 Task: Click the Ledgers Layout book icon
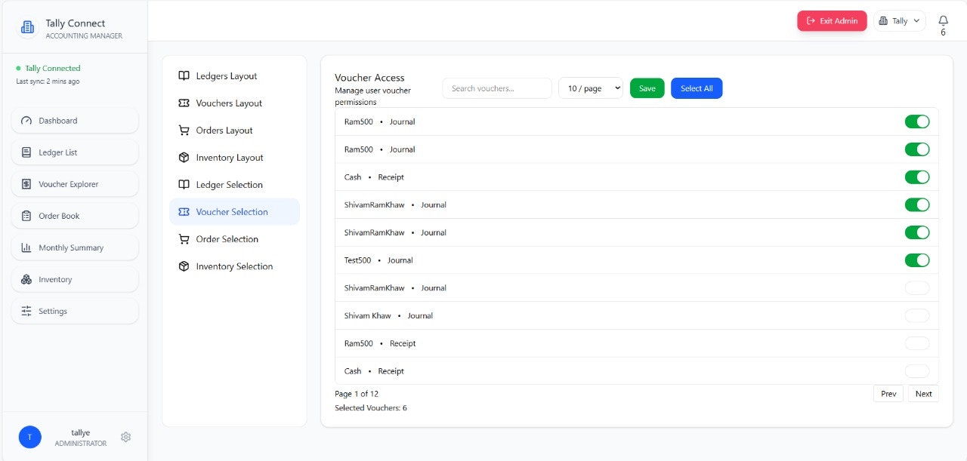pos(184,76)
